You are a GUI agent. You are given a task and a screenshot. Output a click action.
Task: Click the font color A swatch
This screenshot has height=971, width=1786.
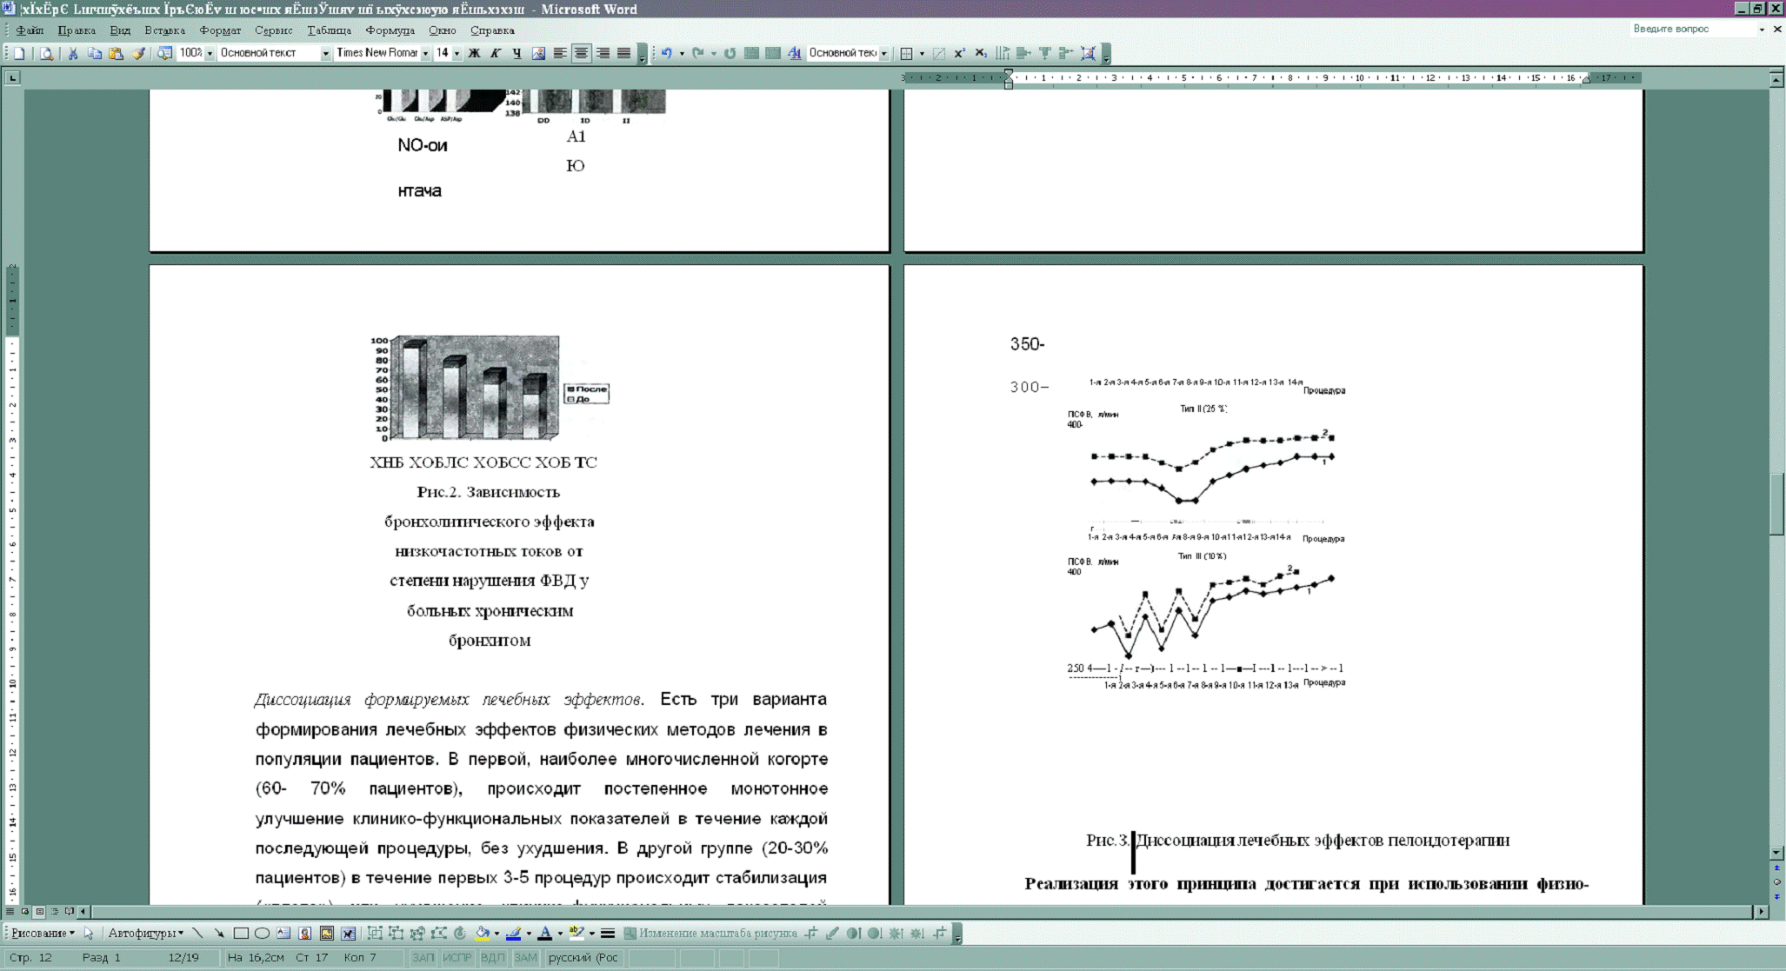[x=545, y=934]
